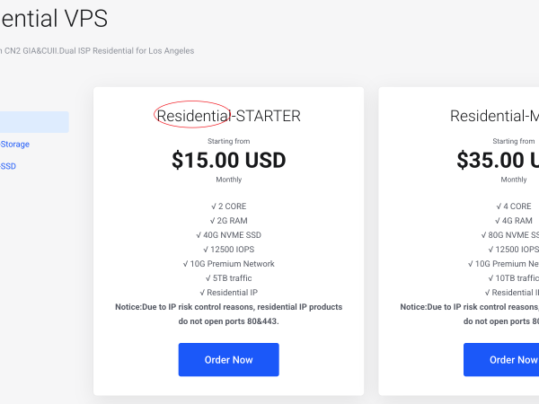Click the 5TB traffic feature line
Viewport: 539px width, 404px height.
228,278
